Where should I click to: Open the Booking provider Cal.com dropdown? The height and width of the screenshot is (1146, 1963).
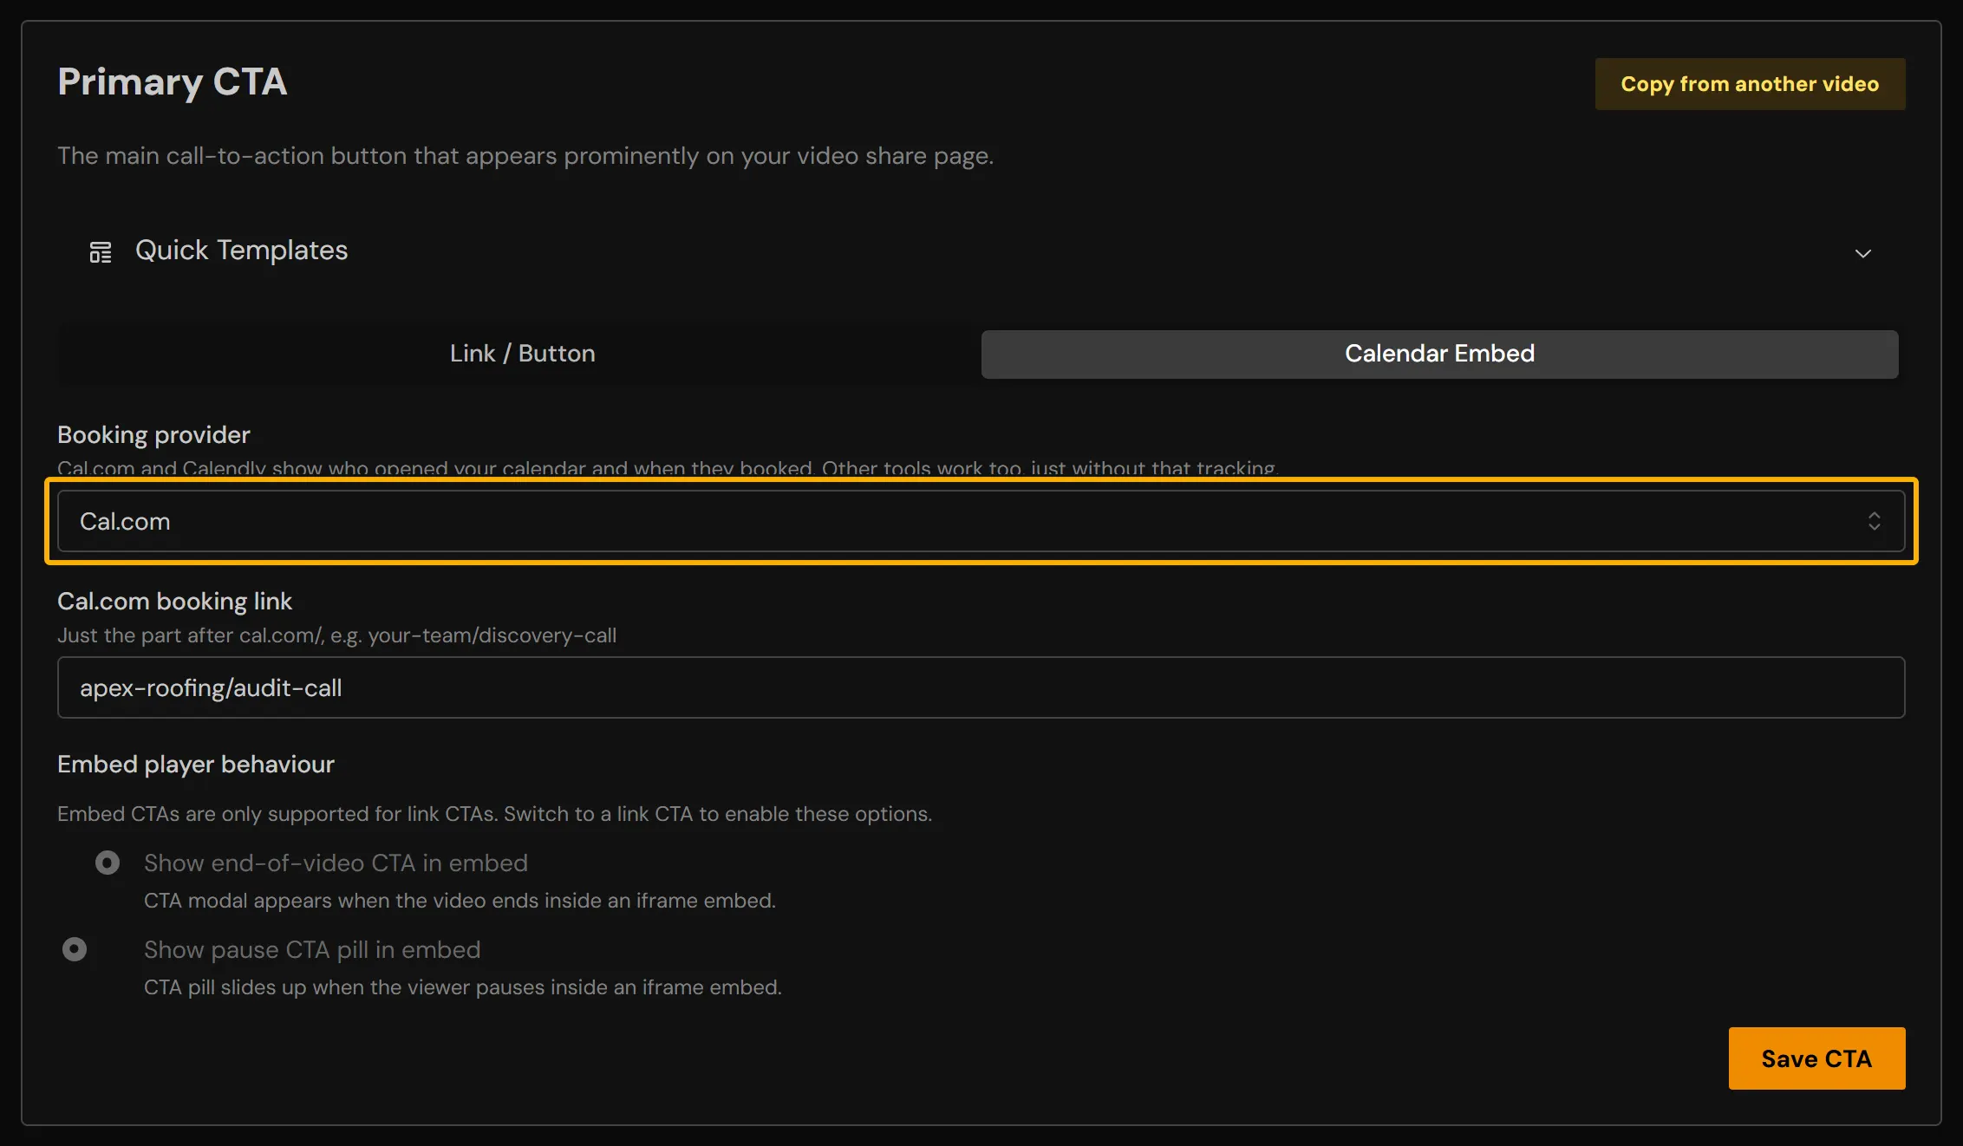point(981,521)
